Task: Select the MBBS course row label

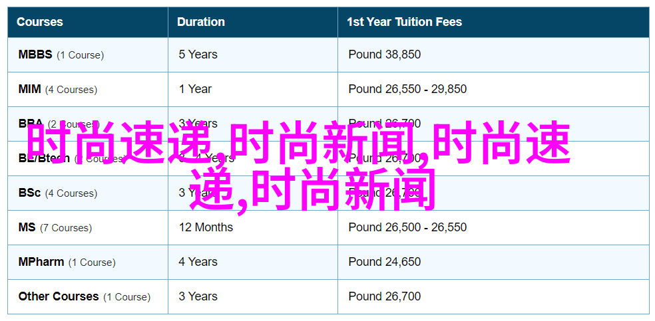Action: (61, 54)
